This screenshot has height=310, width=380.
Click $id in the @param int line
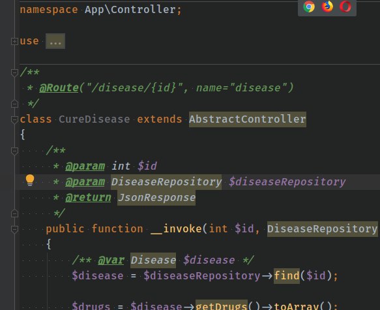tap(147, 166)
